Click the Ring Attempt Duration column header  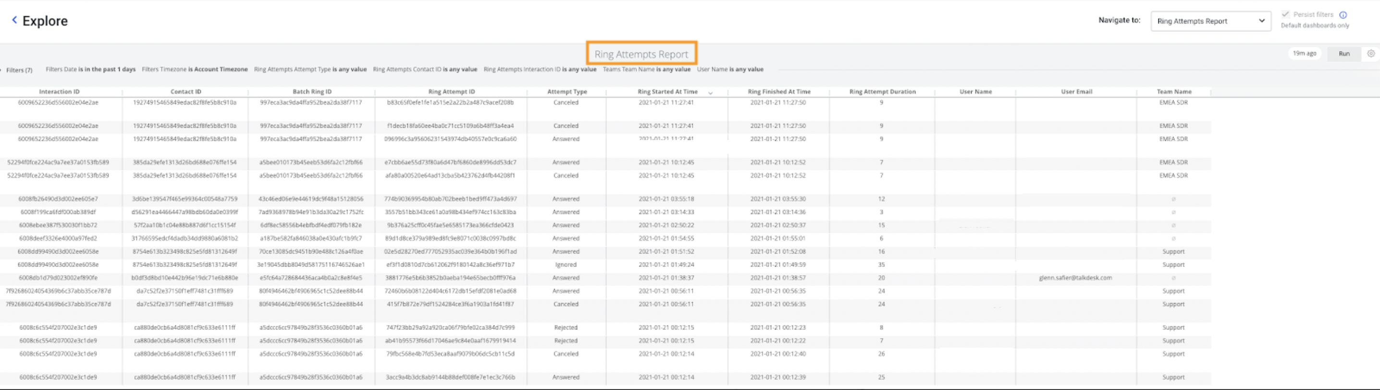click(882, 92)
